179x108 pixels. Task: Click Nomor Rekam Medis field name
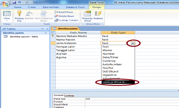(78, 36)
